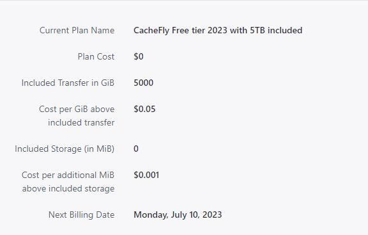
Task: Select the $0 plan cost value
Action: (139, 57)
